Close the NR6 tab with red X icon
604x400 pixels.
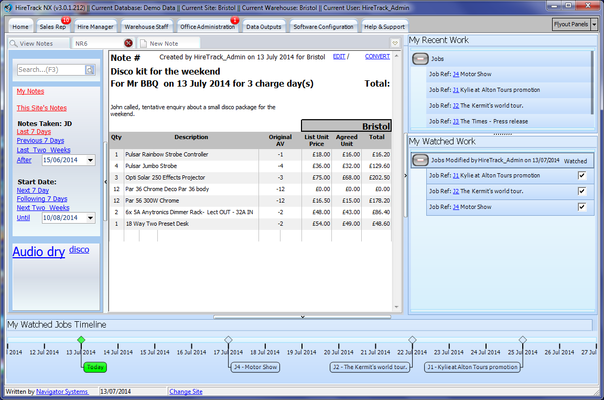(128, 43)
